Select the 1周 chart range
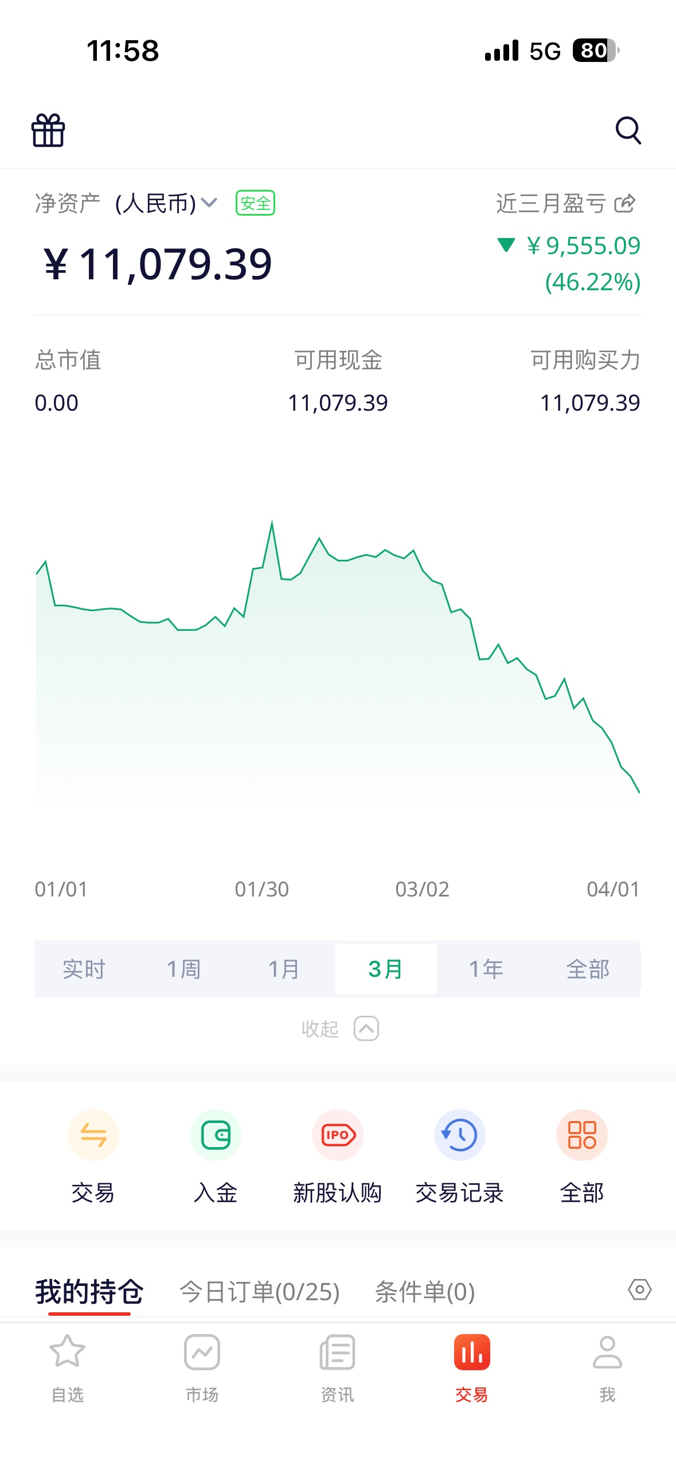Screen dimensions: 676x1466 pyautogui.click(x=183, y=969)
